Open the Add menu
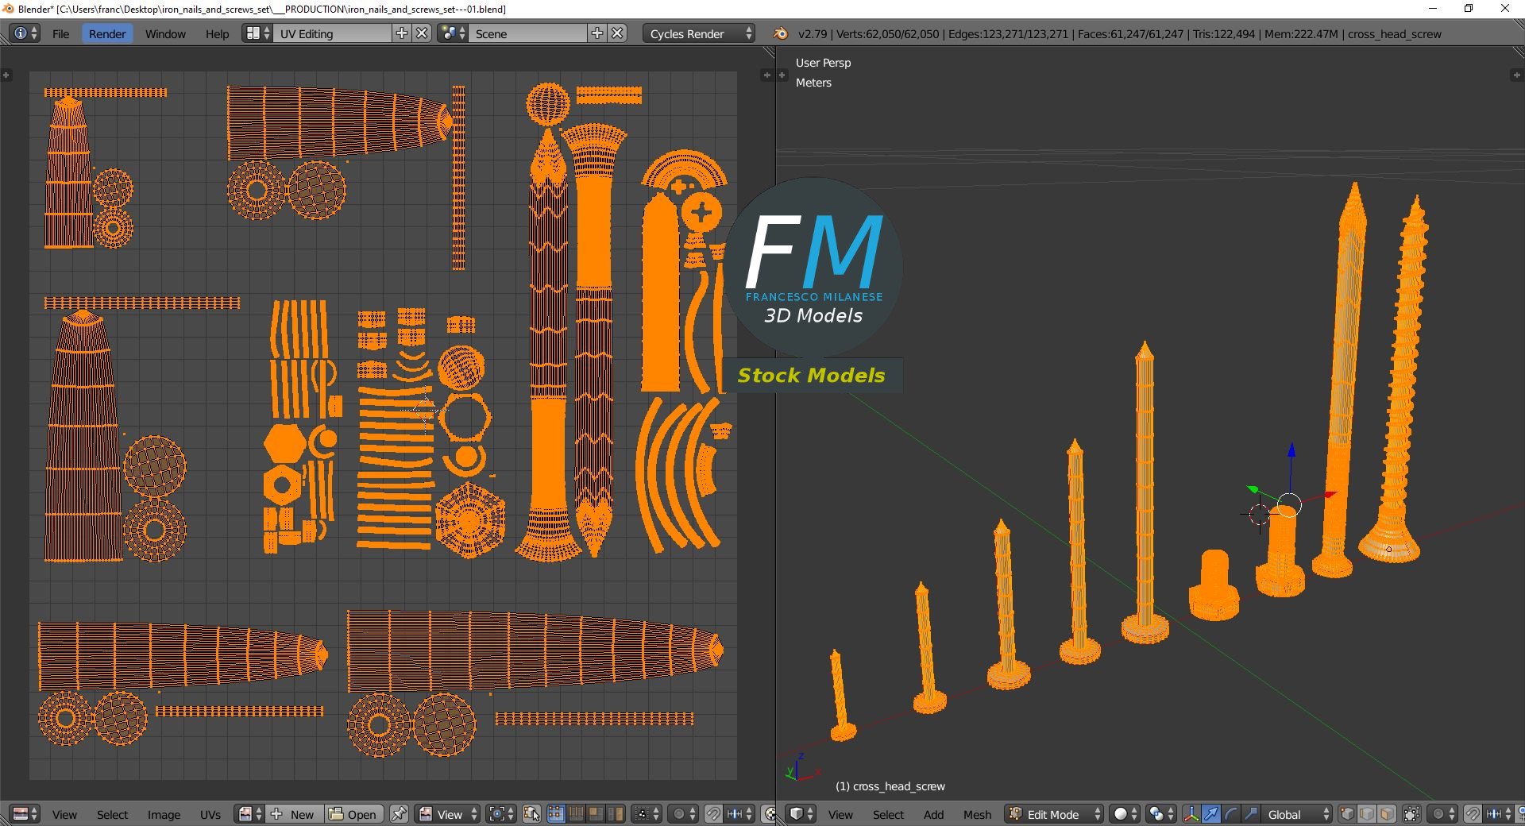This screenshot has width=1525, height=826. (x=933, y=814)
